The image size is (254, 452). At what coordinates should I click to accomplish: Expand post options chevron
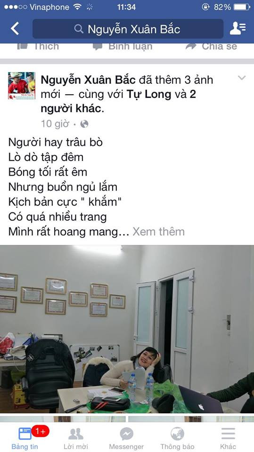[x=242, y=78]
